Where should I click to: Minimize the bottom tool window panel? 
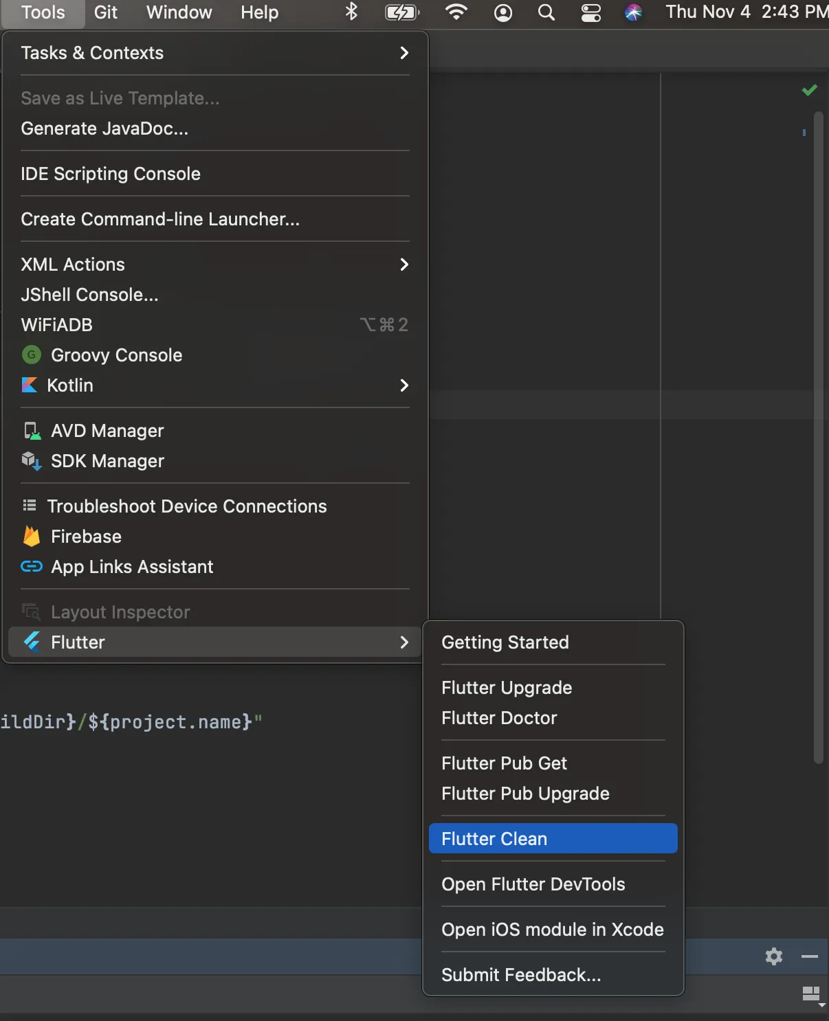[810, 956]
